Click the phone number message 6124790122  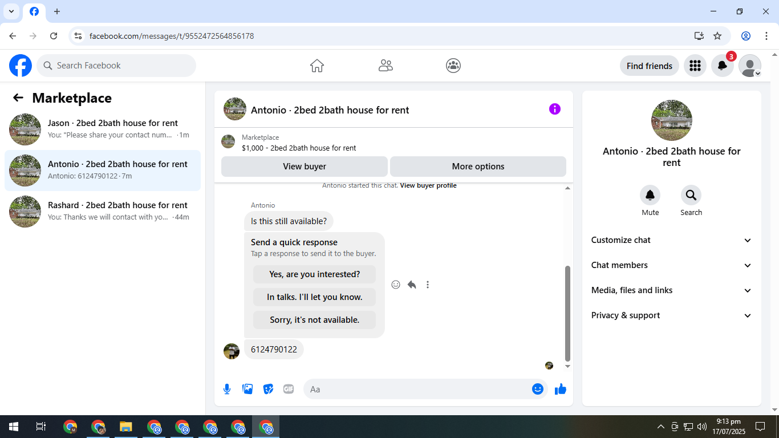(274, 350)
